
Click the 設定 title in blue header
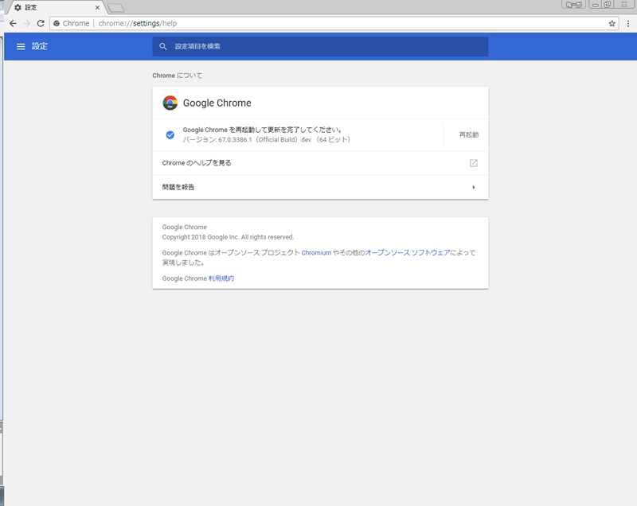coord(40,46)
